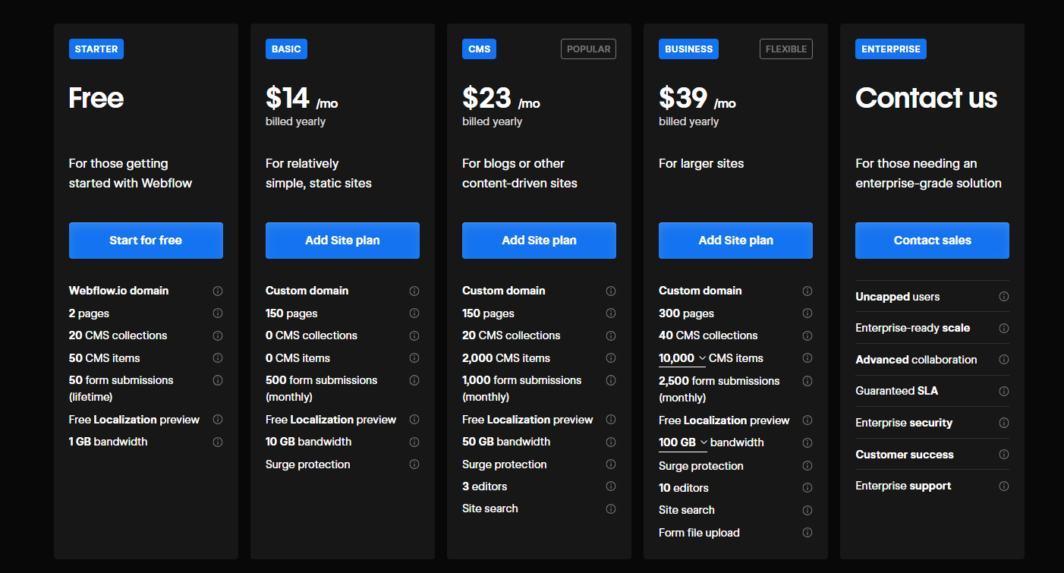
Task: View Surge protection info on the Basic plan
Action: pyautogui.click(x=414, y=464)
